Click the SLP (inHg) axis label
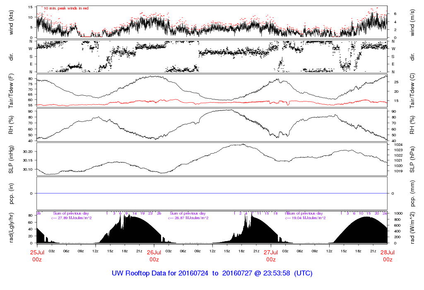The width and height of the screenshot is (424, 290). tap(11, 159)
